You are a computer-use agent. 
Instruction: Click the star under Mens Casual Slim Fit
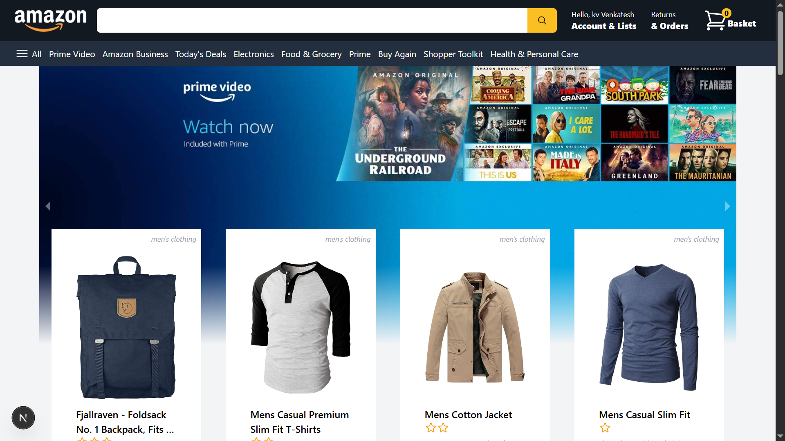click(x=605, y=428)
